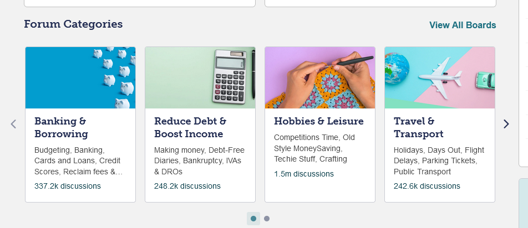Click the previous carousel arrow
The width and height of the screenshot is (528, 228).
point(13,125)
